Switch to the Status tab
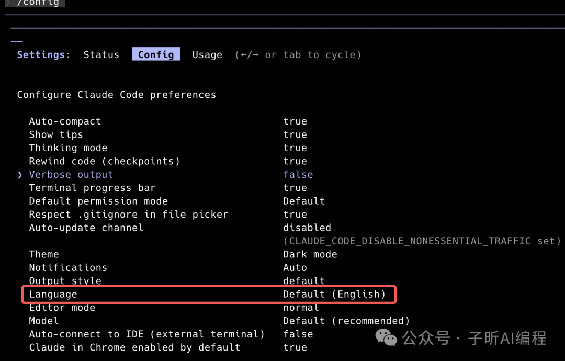The width and height of the screenshot is (565, 361). click(101, 55)
